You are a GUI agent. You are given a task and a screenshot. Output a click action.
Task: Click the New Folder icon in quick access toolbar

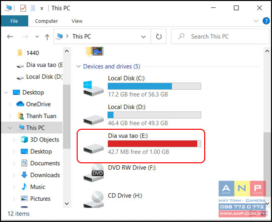[x=33, y=8]
